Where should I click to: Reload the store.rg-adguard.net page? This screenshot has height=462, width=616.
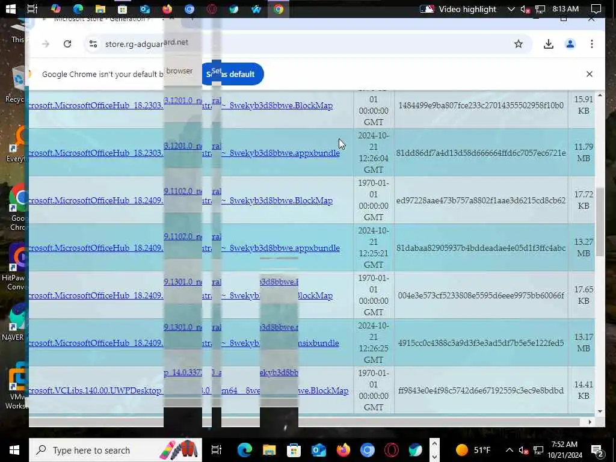tap(67, 43)
